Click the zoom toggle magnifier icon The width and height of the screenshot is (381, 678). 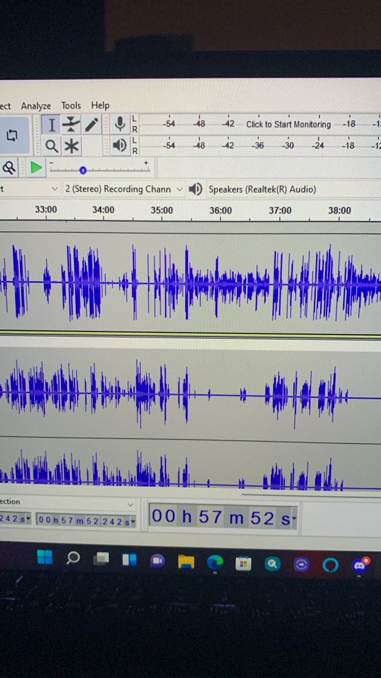[x=9, y=168]
